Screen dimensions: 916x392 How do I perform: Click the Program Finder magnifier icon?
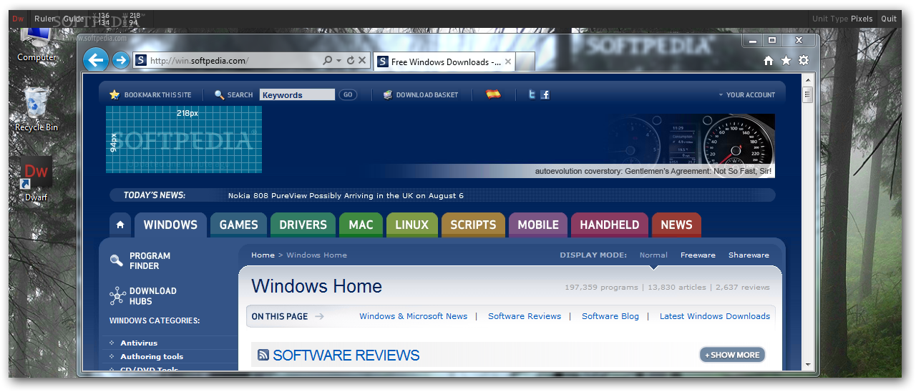[117, 261]
